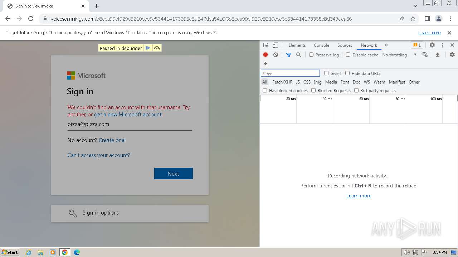Viewport: 458px width, 257px height.
Task: Open the Windows Start menu
Action: coord(10,252)
